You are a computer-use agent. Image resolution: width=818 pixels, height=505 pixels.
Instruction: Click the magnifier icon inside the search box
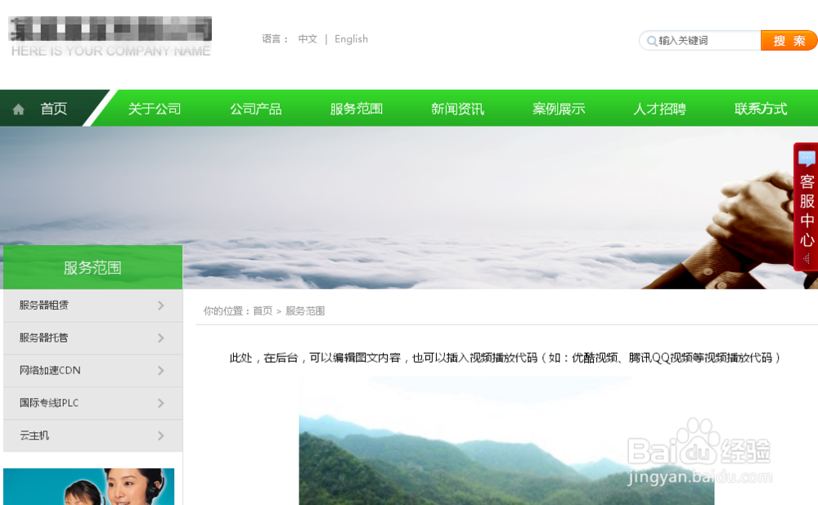(651, 39)
